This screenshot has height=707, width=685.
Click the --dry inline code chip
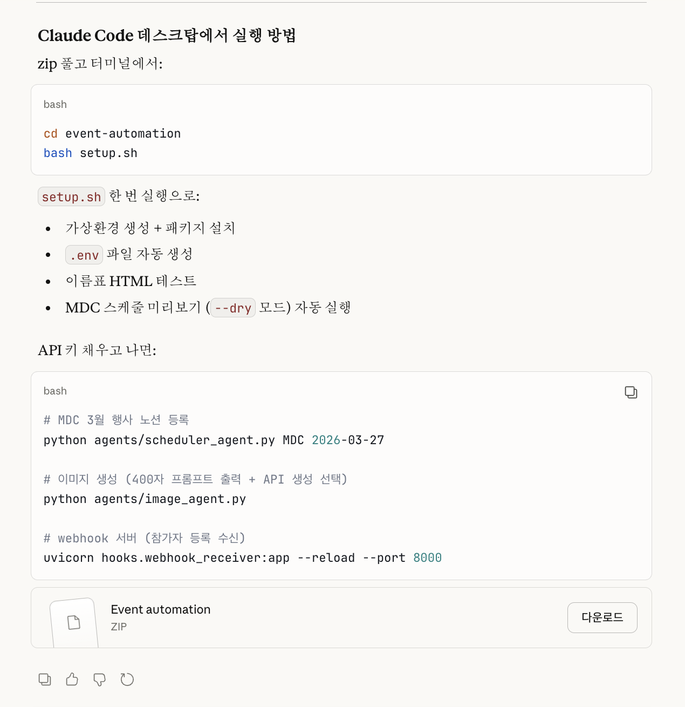point(233,308)
